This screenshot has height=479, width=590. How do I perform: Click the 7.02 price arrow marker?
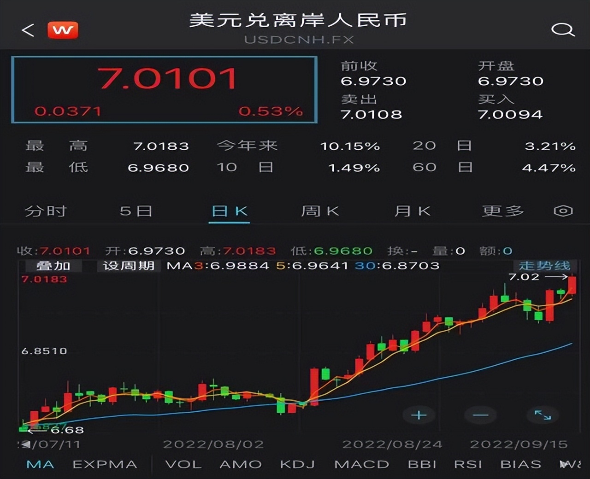point(537,277)
